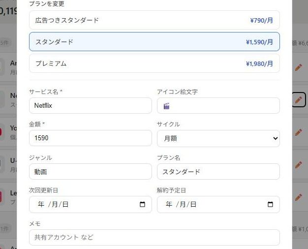Click the アイコン絵文字 clapperboard input field
308x249 pixels.
click(218, 105)
